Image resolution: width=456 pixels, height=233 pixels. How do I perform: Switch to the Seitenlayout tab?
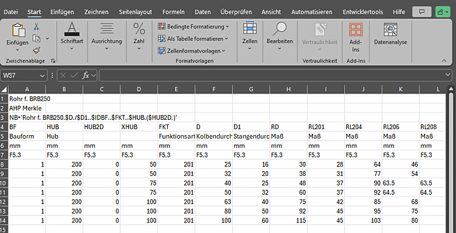[135, 12]
